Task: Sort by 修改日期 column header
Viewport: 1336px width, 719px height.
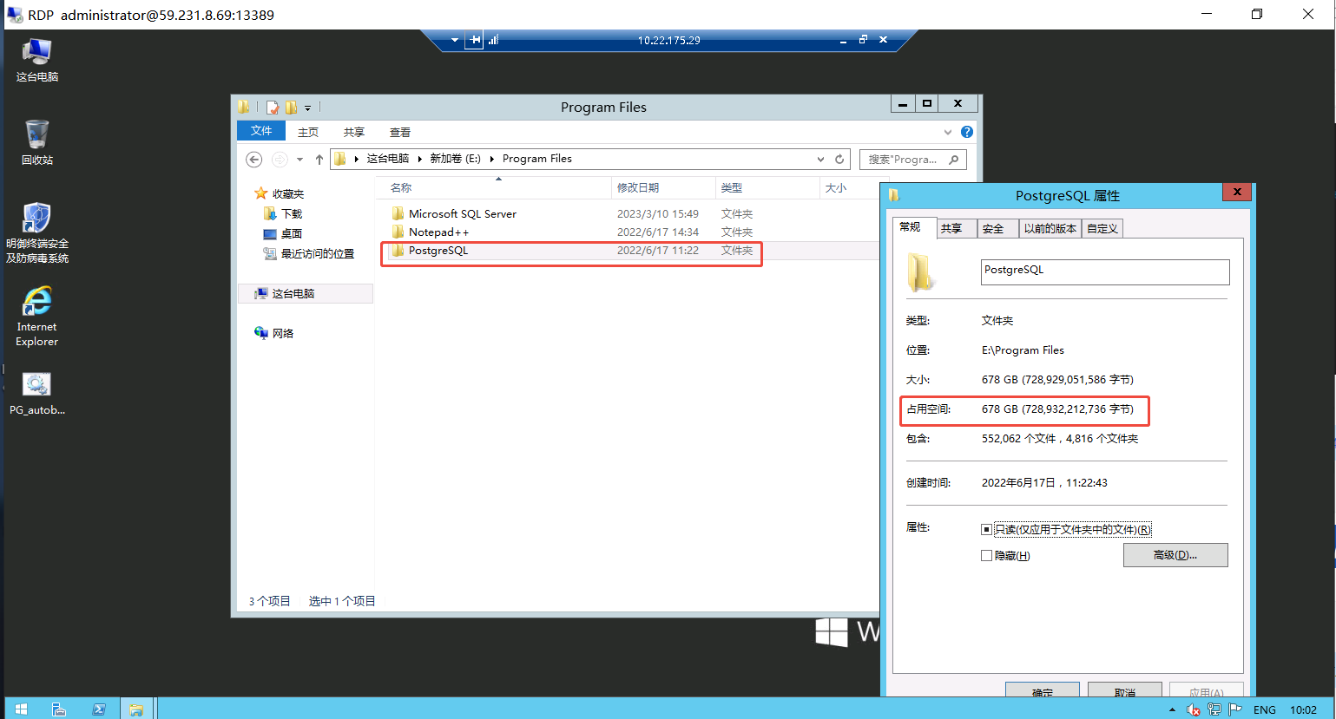Action: click(663, 187)
